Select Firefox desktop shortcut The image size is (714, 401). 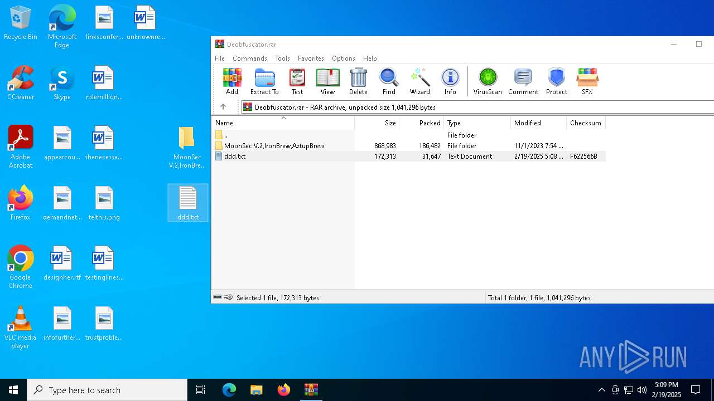pos(21,204)
